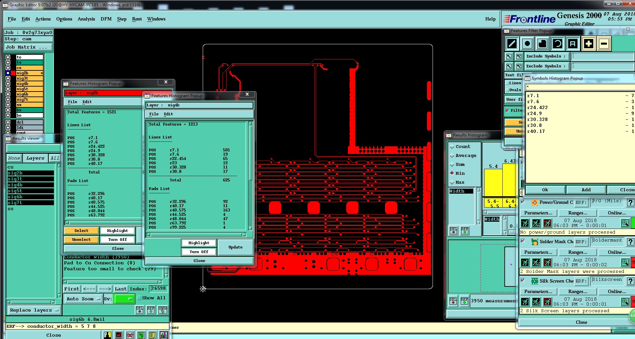The height and width of the screenshot is (339, 635).
Task: Click the Index input field showing 26598
Action: (158, 288)
